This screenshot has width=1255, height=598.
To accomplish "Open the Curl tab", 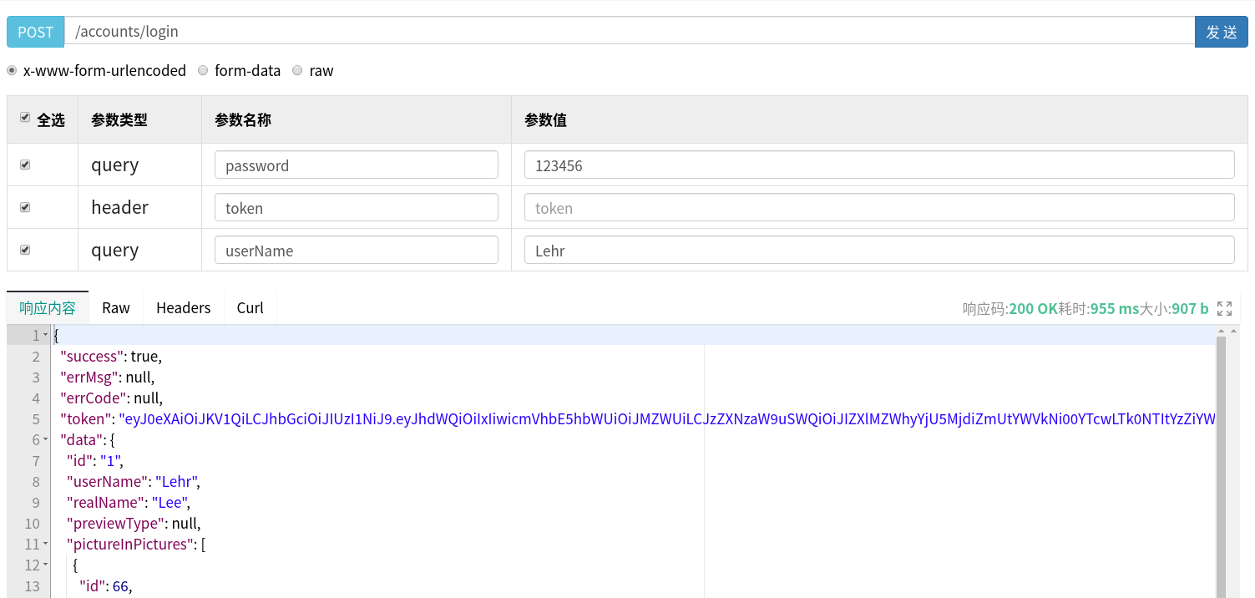I will coord(250,307).
